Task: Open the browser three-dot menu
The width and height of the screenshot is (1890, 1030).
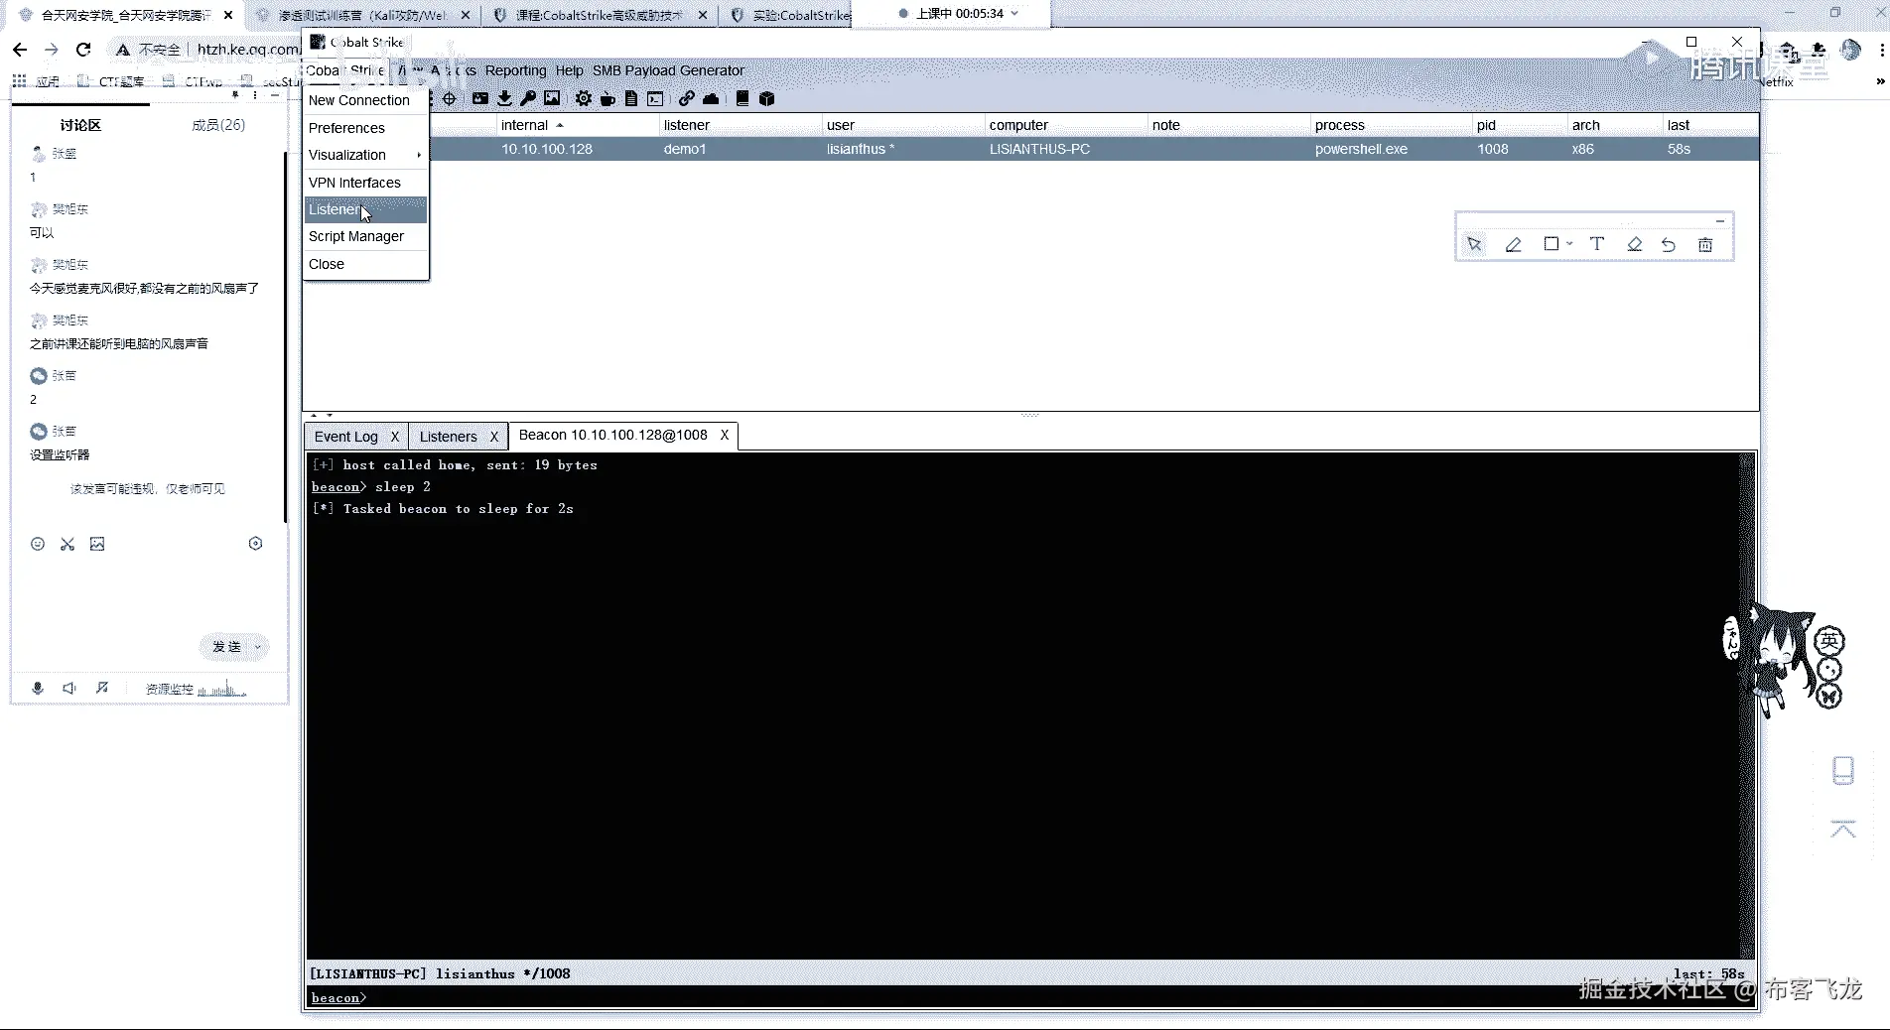Action: tap(1881, 50)
